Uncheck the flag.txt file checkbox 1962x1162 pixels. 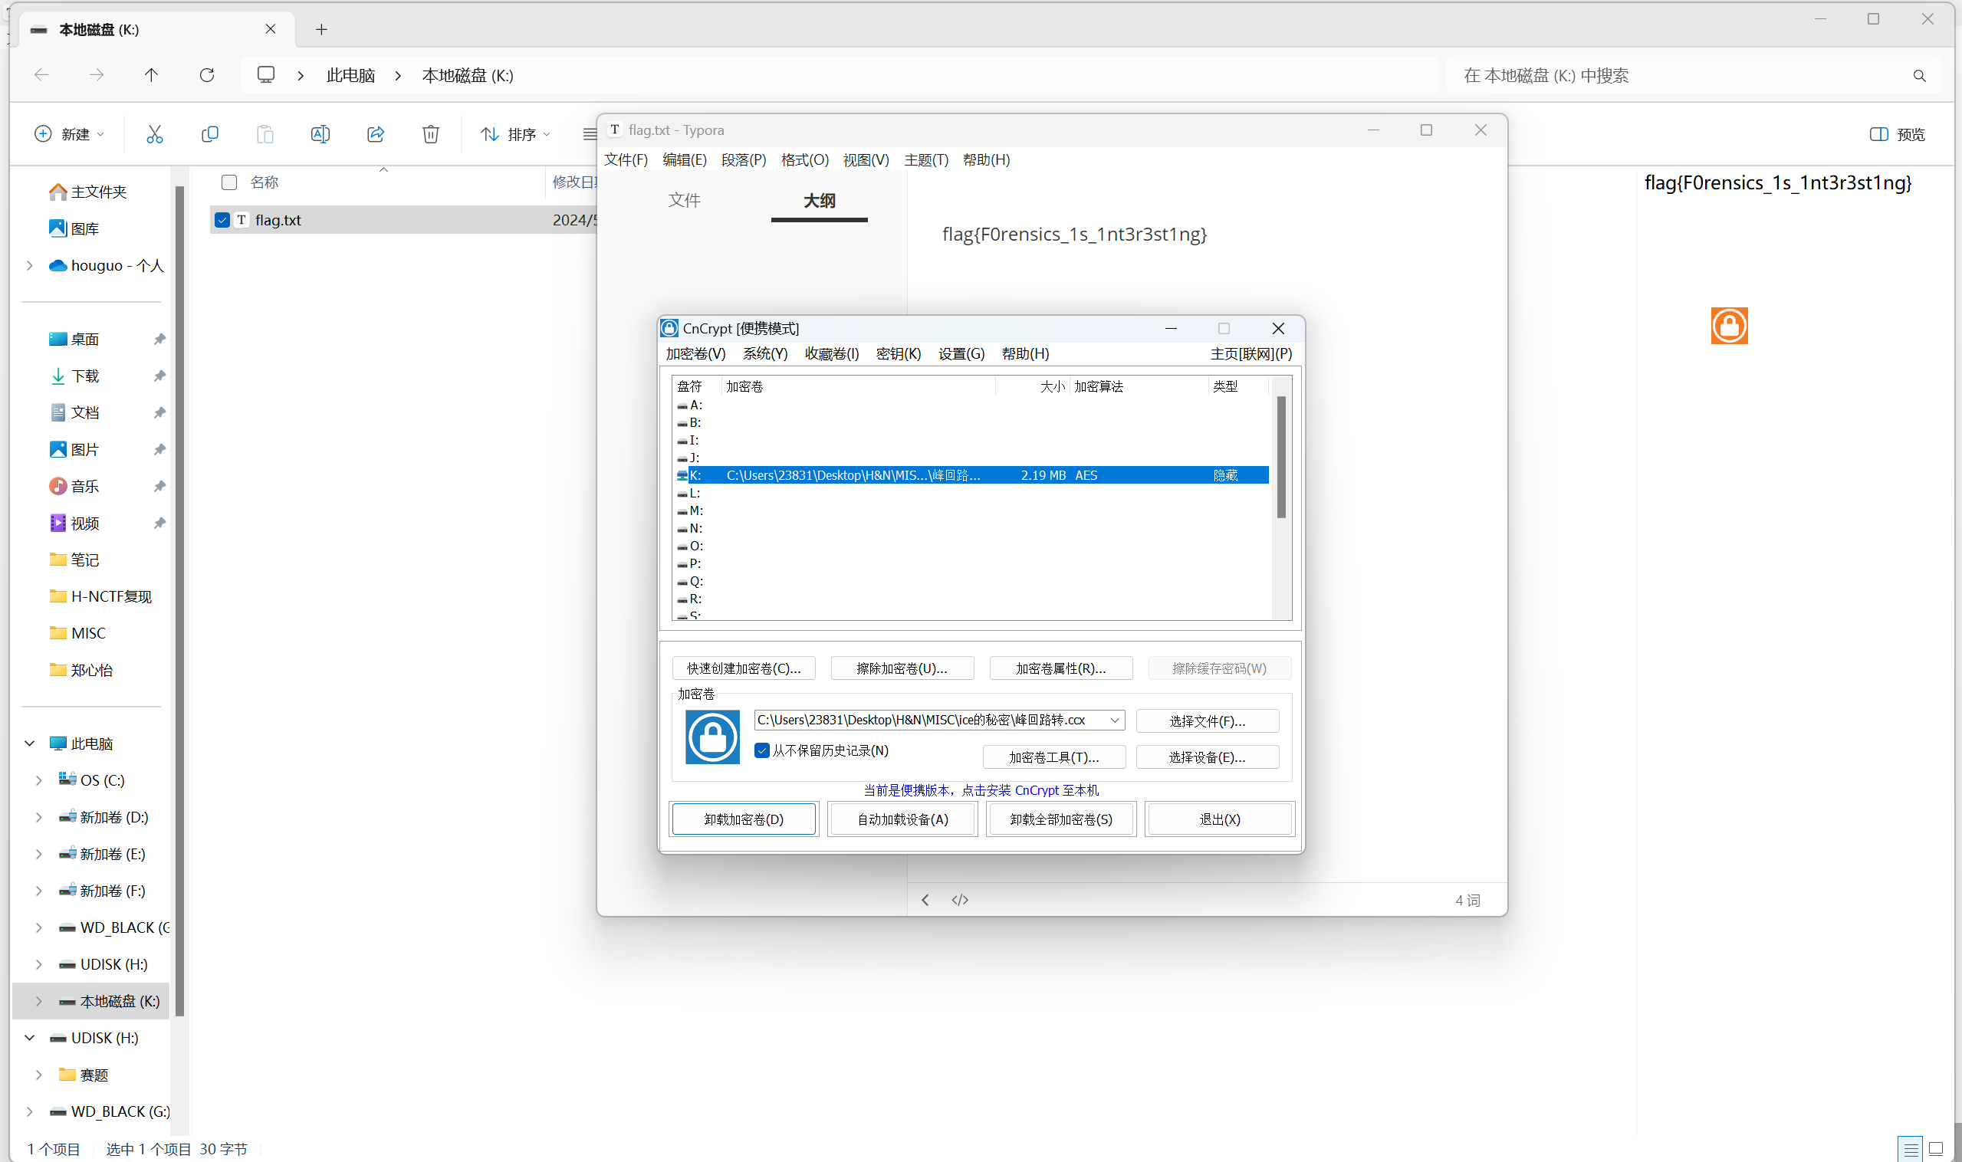tap(222, 220)
